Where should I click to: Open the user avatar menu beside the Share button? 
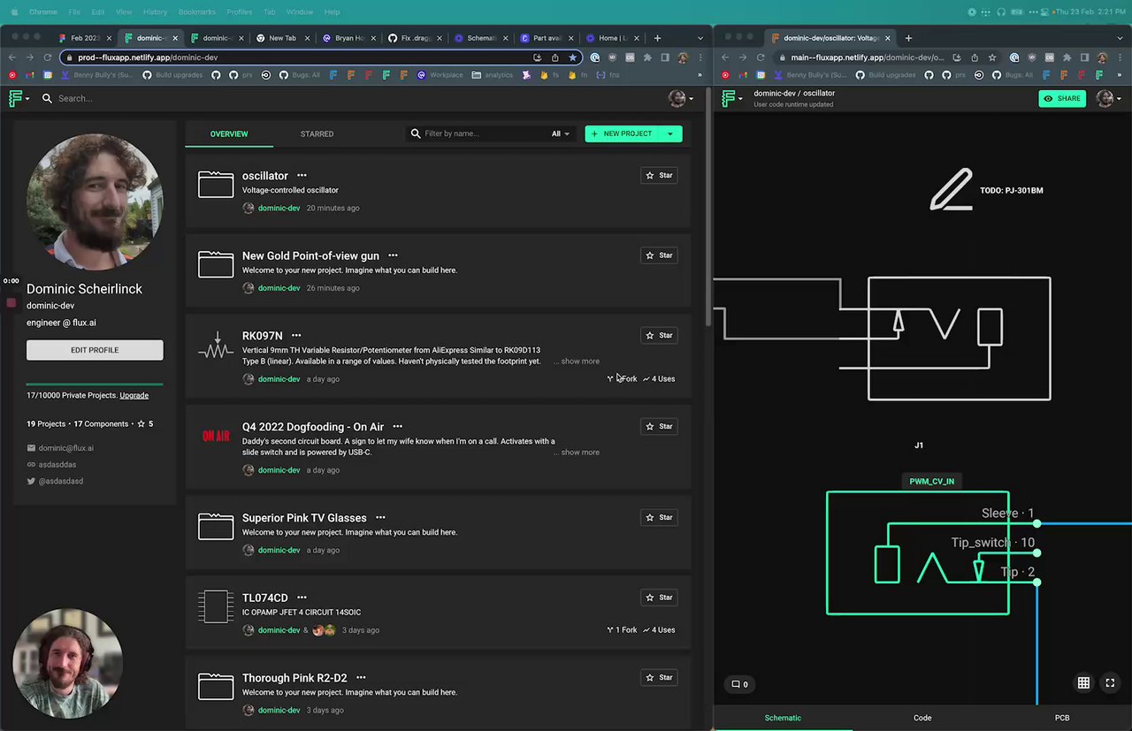point(1108,98)
